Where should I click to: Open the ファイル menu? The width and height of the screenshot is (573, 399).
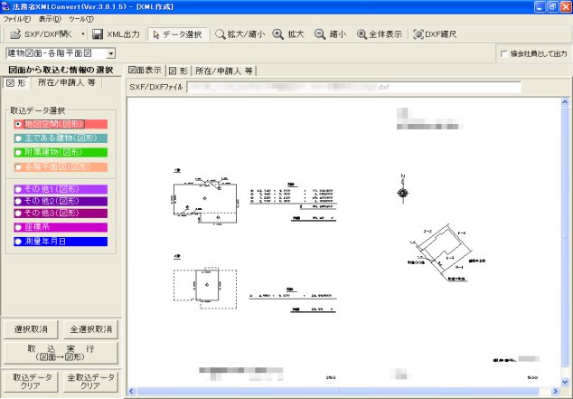(17, 19)
